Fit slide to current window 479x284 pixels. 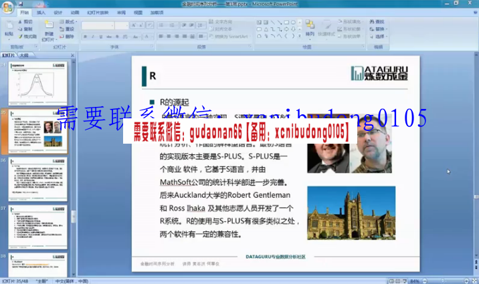(x=474, y=281)
